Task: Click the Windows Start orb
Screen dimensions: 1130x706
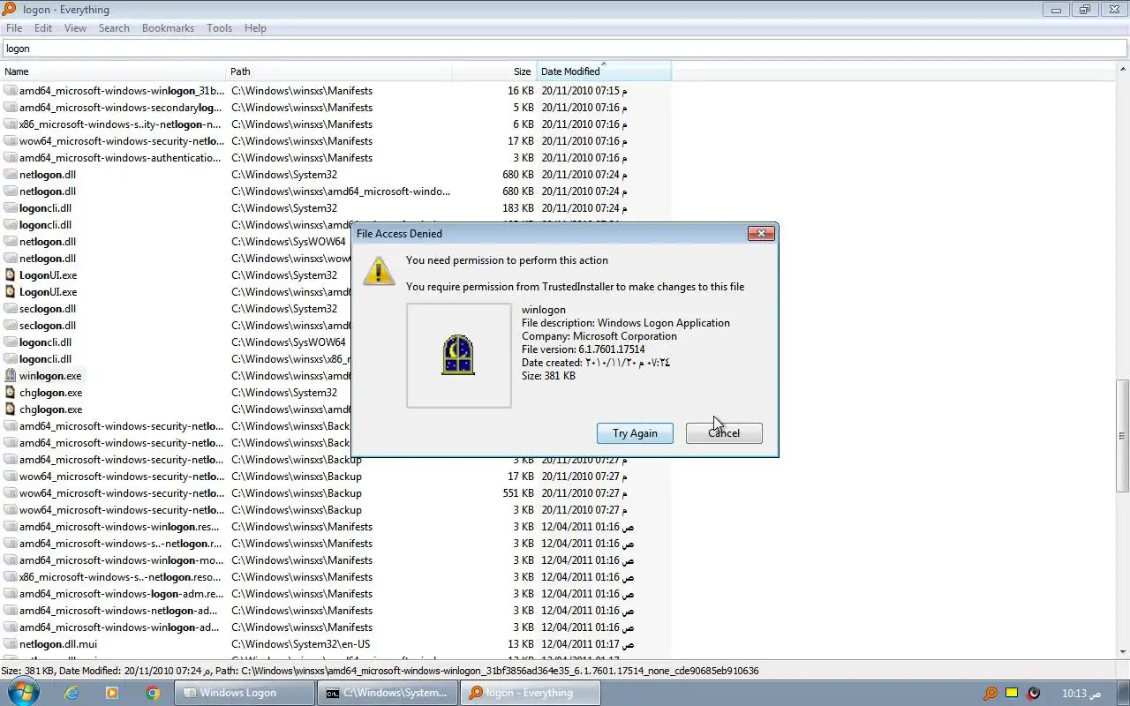Action: [24, 693]
